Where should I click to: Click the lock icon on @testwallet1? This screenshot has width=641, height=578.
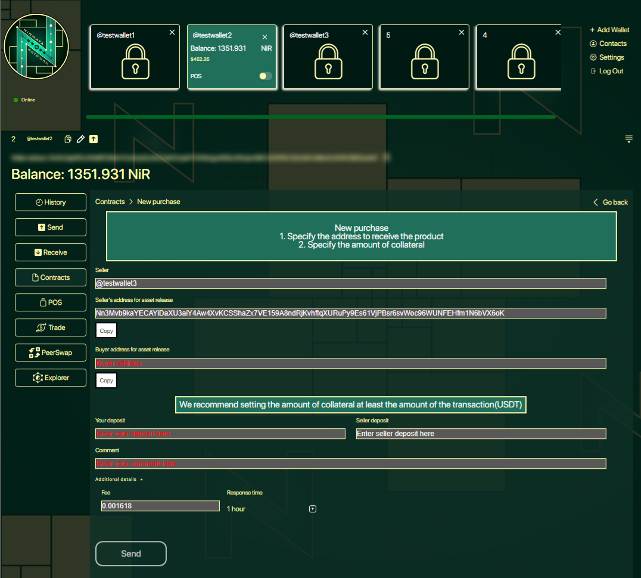coord(135,63)
